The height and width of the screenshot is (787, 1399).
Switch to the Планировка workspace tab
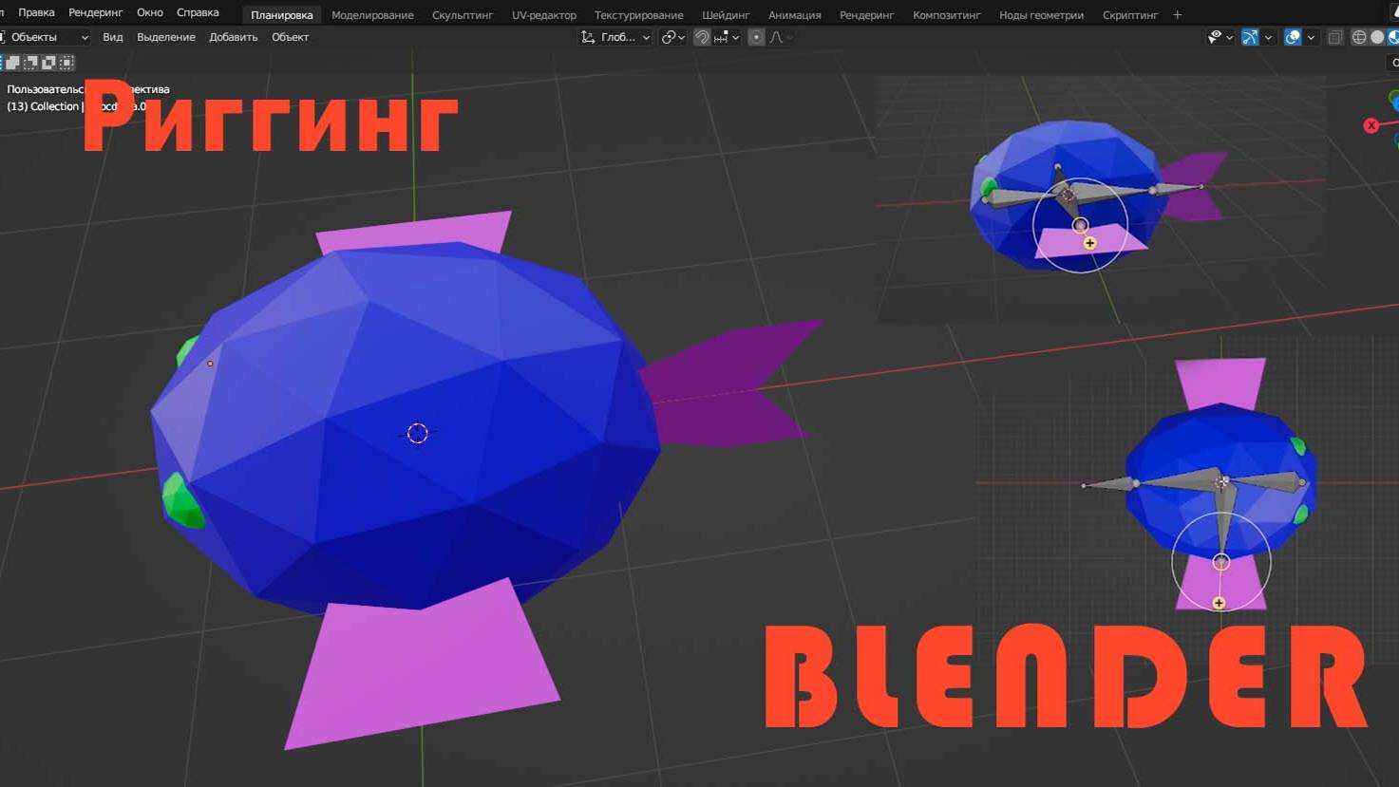[x=281, y=15]
